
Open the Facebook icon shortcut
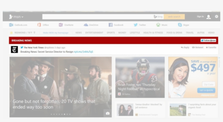click(110, 25)
